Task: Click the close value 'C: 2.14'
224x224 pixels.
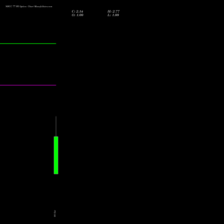Action: [x=78, y=12]
